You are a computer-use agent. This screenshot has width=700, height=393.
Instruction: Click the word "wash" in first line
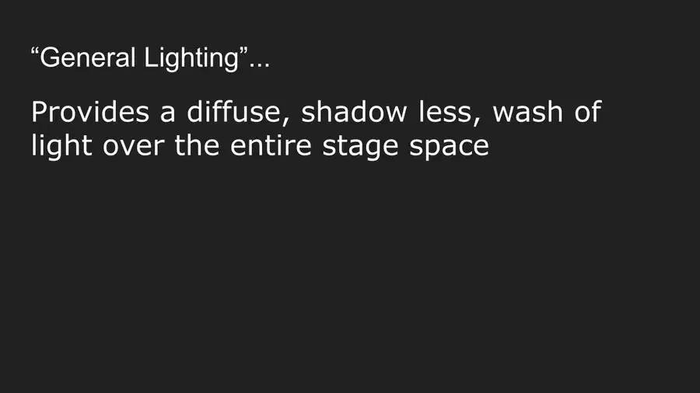click(527, 111)
